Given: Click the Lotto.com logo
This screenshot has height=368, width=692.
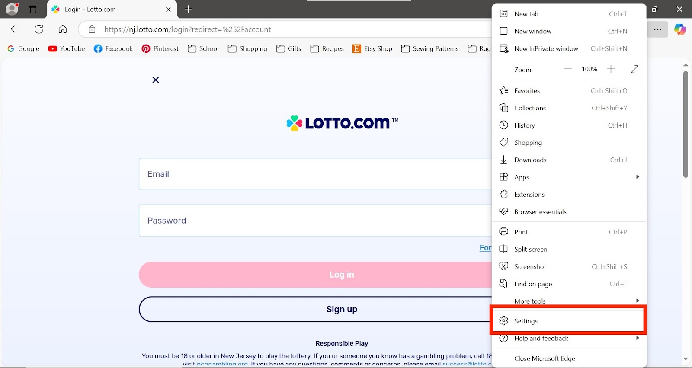Looking at the screenshot, I should pyautogui.click(x=342, y=123).
